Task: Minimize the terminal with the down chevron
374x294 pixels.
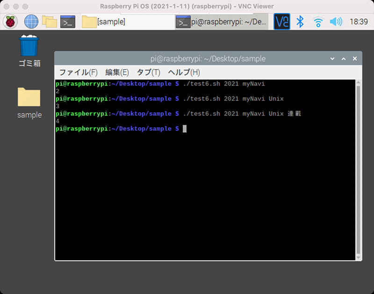Action: (332, 59)
